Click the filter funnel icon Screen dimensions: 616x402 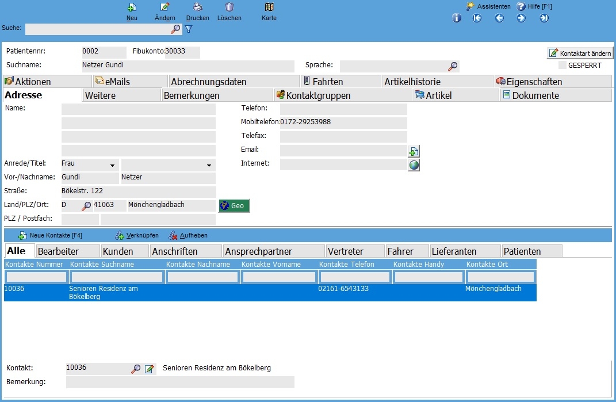click(189, 29)
